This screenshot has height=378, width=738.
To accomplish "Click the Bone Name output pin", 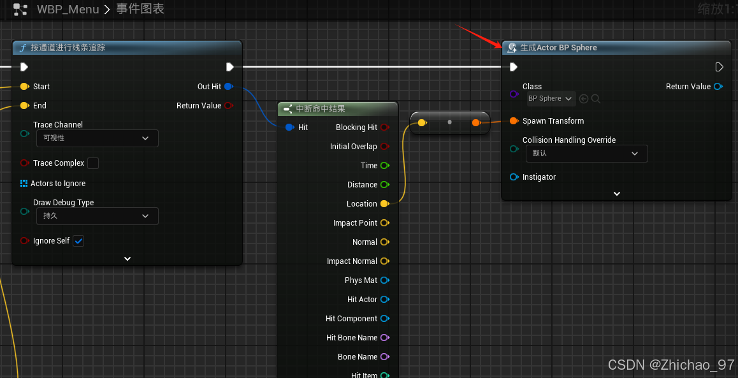I will click(x=384, y=357).
